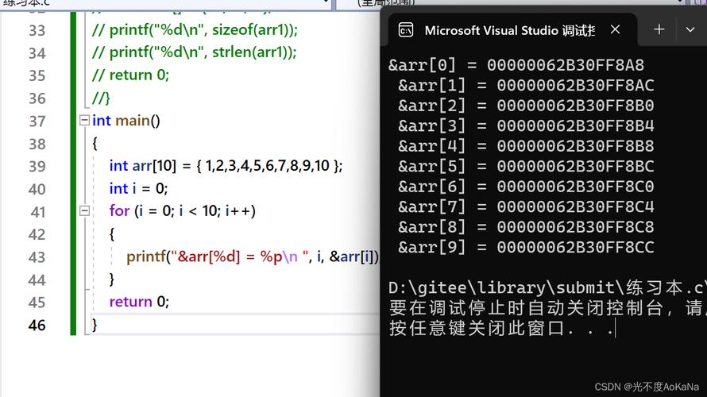Click the 'int arr[10]' array declaration line
The width and height of the screenshot is (707, 397).
tap(226, 166)
